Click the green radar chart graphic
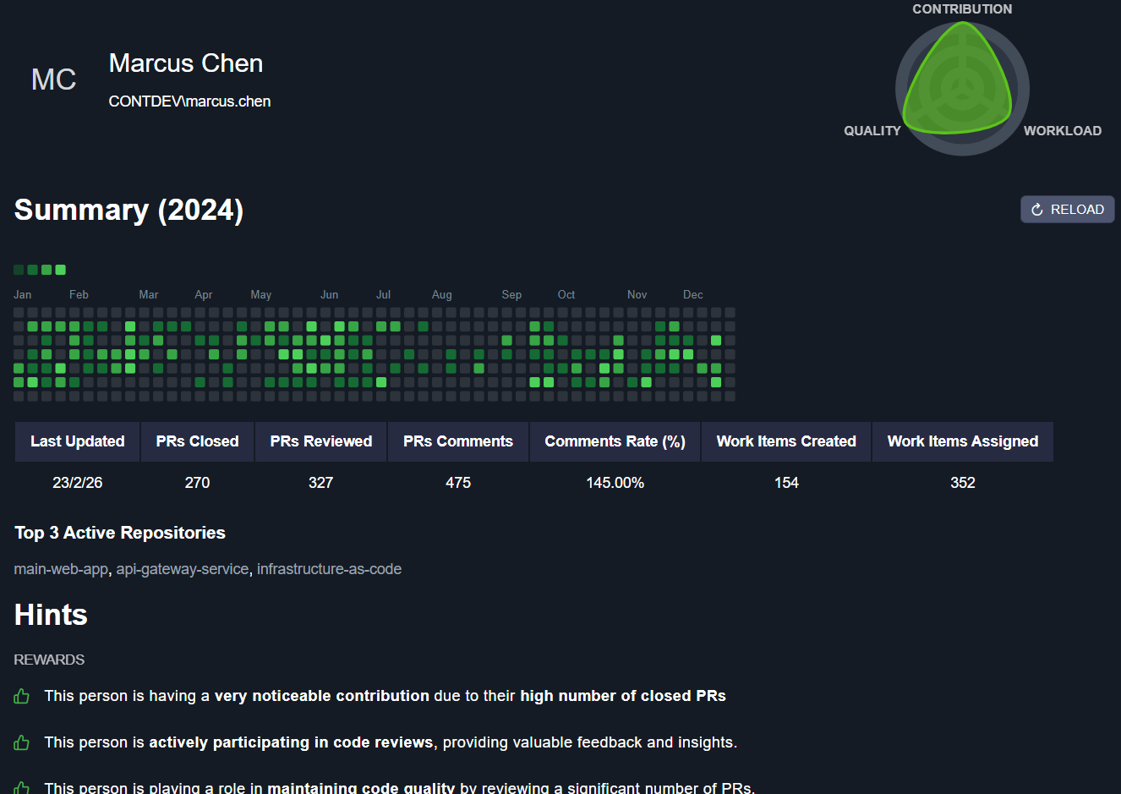1121x794 pixels. point(961,85)
